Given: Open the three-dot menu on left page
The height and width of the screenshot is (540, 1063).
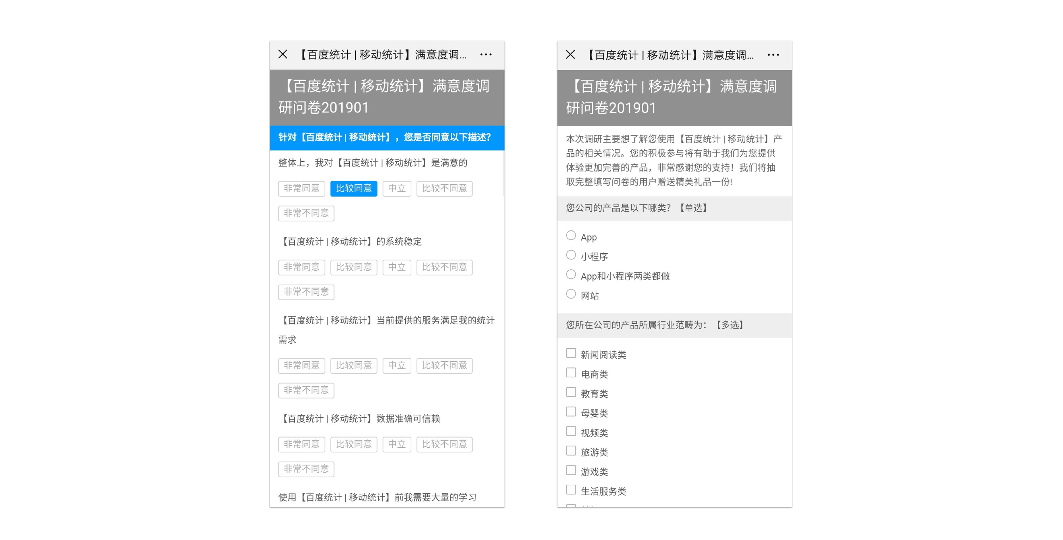Looking at the screenshot, I should 486,54.
